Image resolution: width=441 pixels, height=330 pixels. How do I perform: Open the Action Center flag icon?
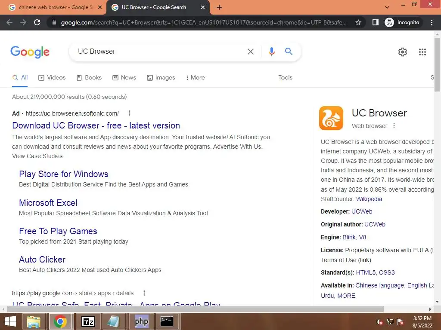pyautogui.click(x=401, y=322)
